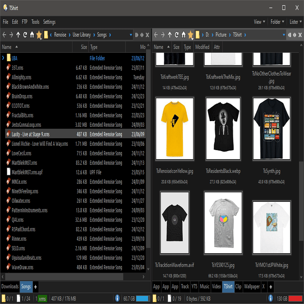Click the right drive 130 GB usage bar
The width and height of the screenshot is (304, 304).
(x=296, y=298)
